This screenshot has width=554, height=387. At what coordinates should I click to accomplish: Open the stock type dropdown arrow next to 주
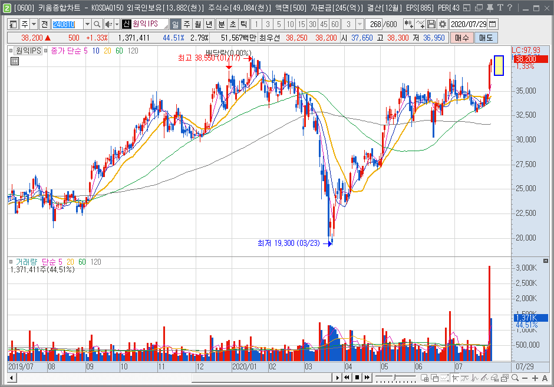34,24
